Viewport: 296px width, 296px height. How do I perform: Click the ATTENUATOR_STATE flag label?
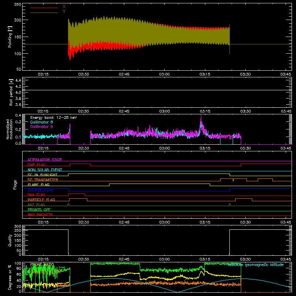pos(45,160)
